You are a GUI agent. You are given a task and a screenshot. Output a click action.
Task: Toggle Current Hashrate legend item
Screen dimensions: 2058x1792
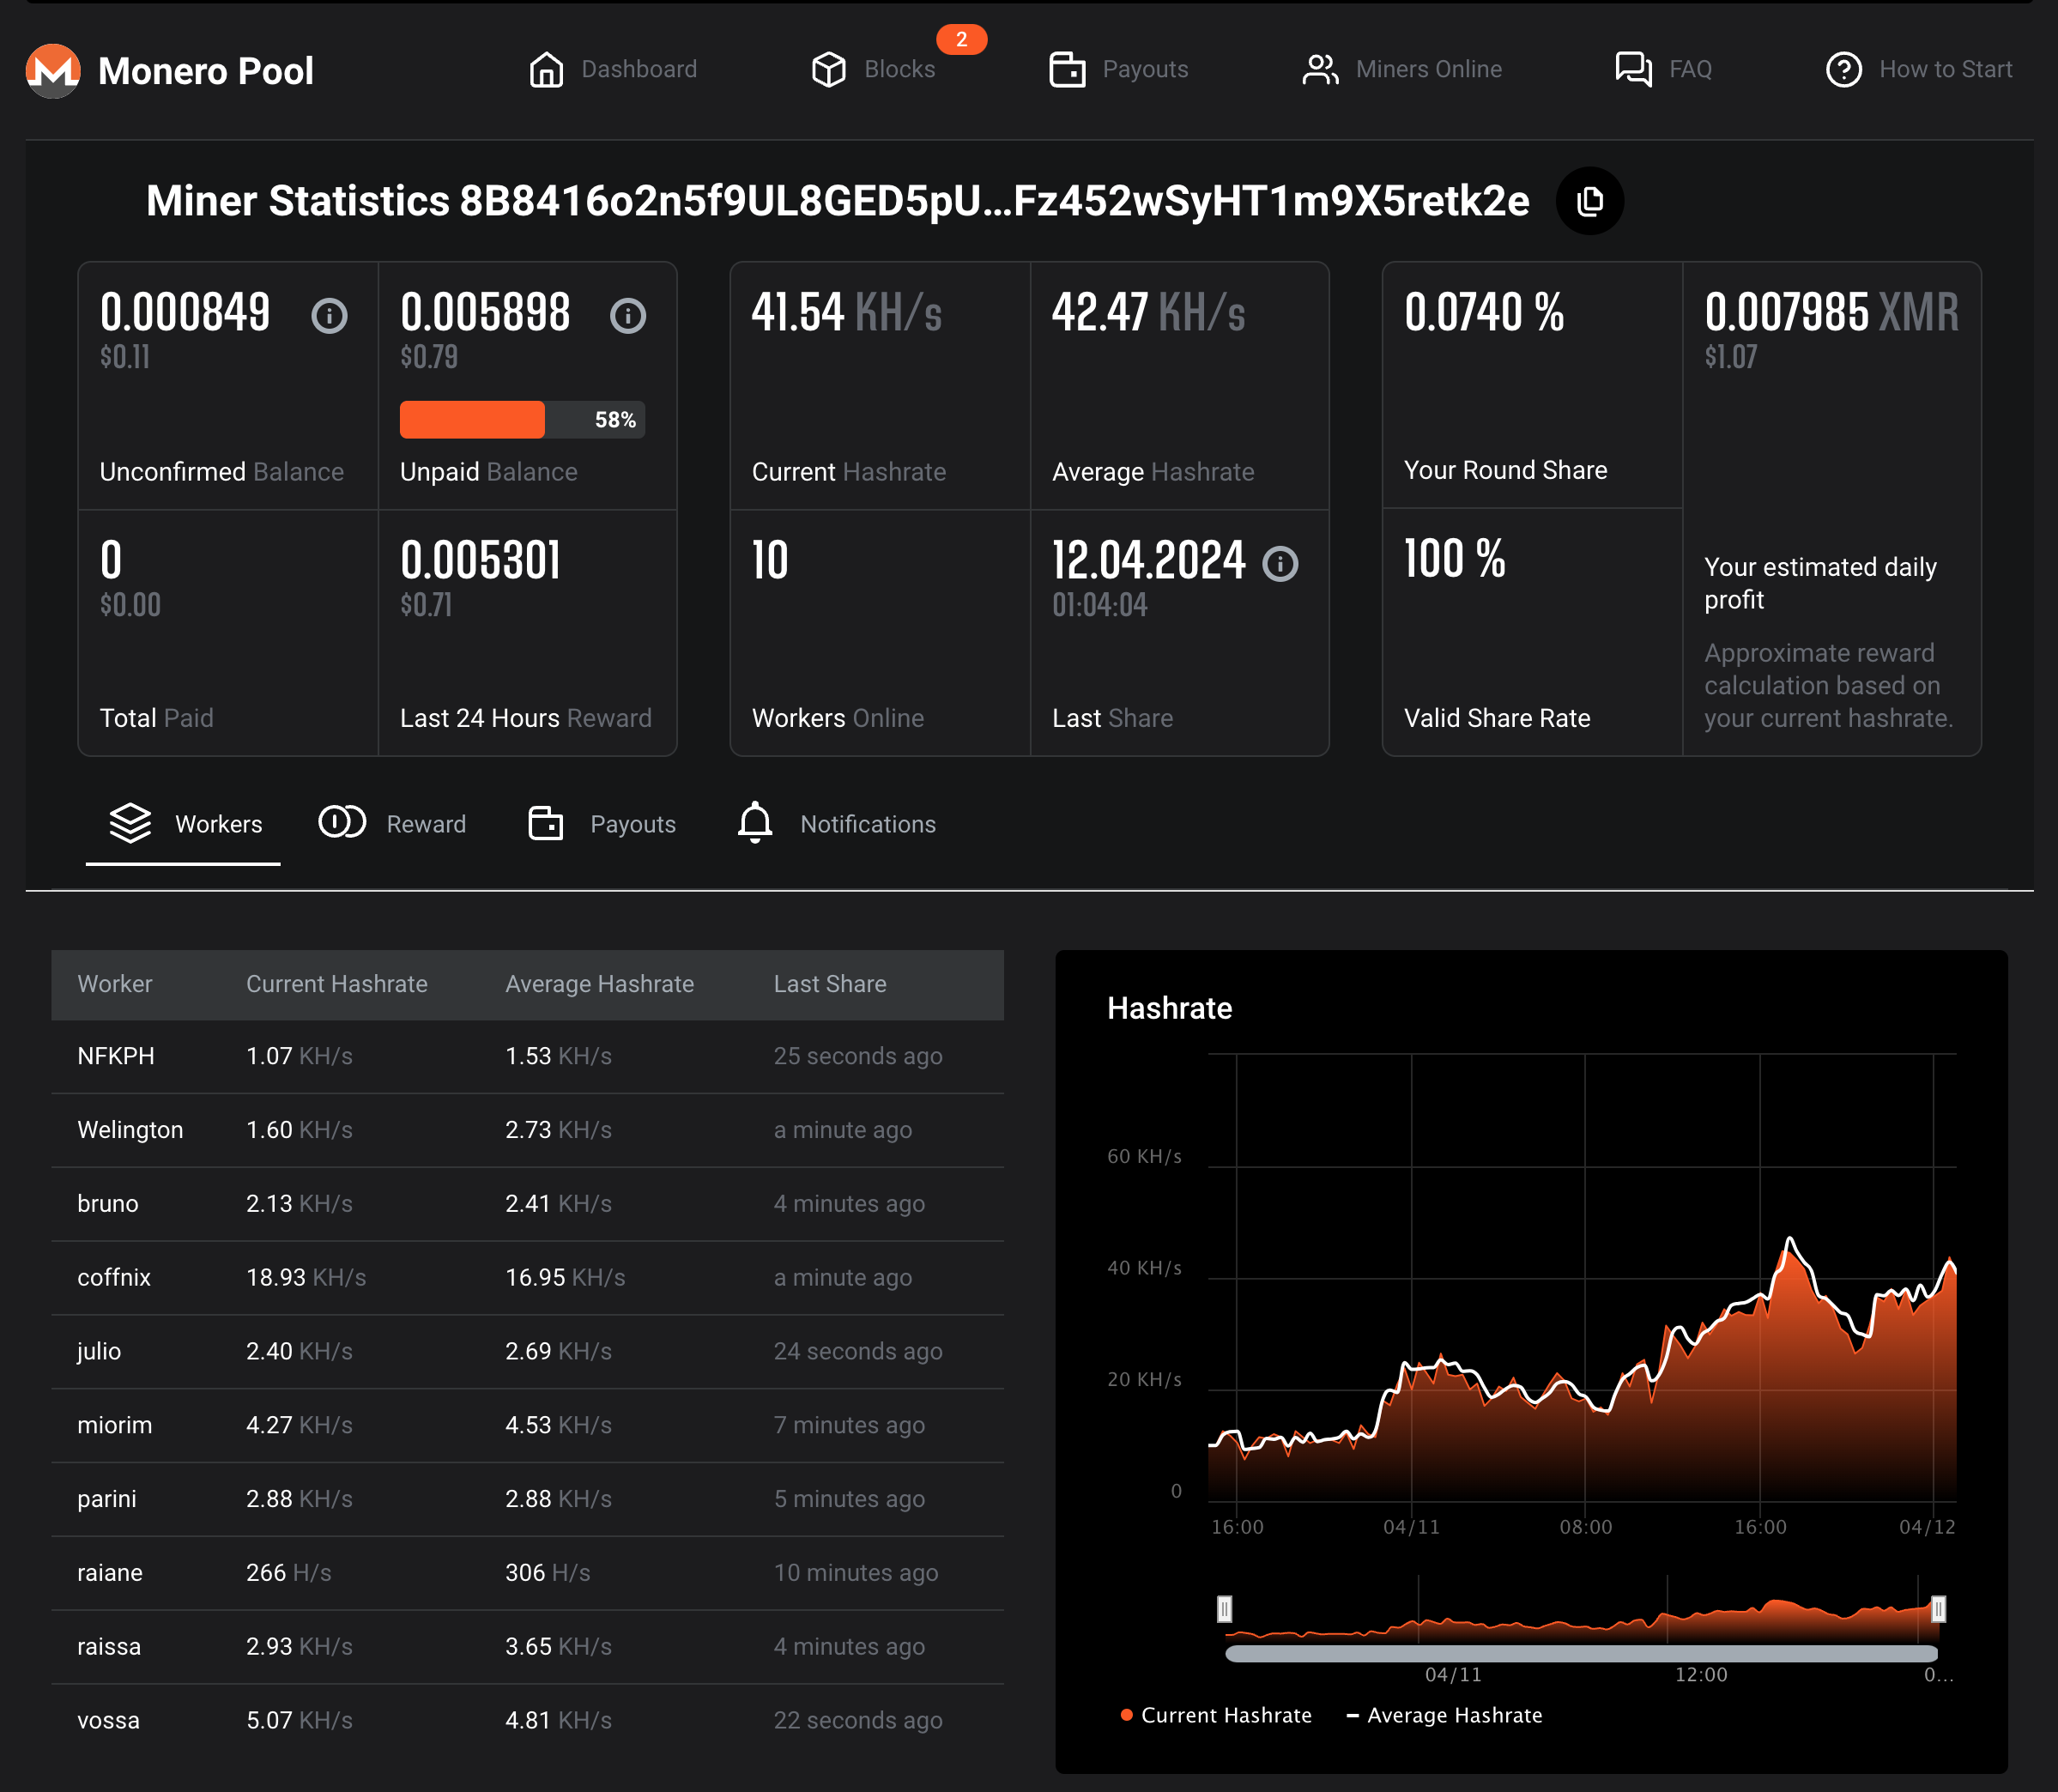pos(1215,1715)
